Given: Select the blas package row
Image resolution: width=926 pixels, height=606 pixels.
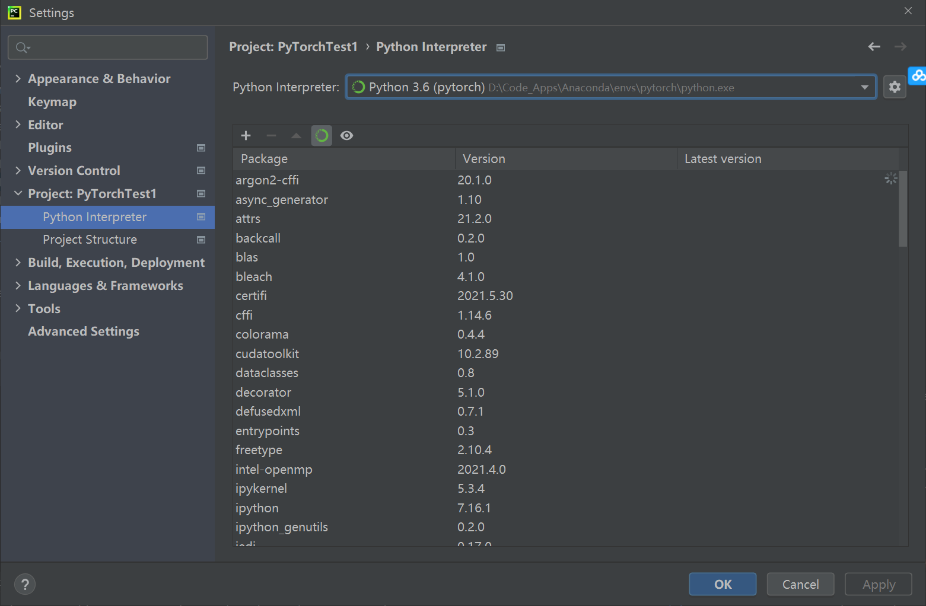Looking at the screenshot, I should [566, 257].
